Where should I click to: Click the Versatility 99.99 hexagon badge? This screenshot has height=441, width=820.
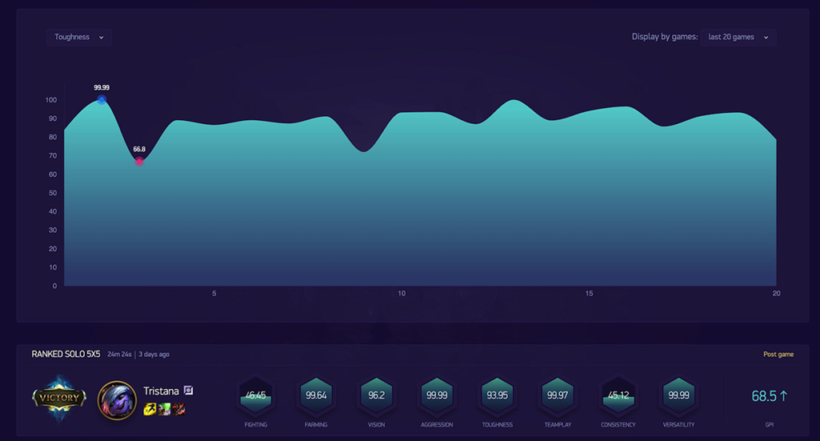point(678,395)
